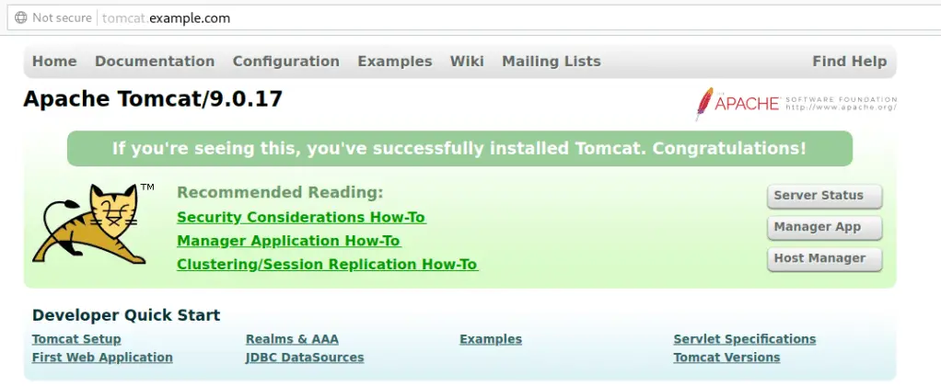The image size is (941, 386).
Task: Open the Home navigation item
Action: pyautogui.click(x=54, y=62)
